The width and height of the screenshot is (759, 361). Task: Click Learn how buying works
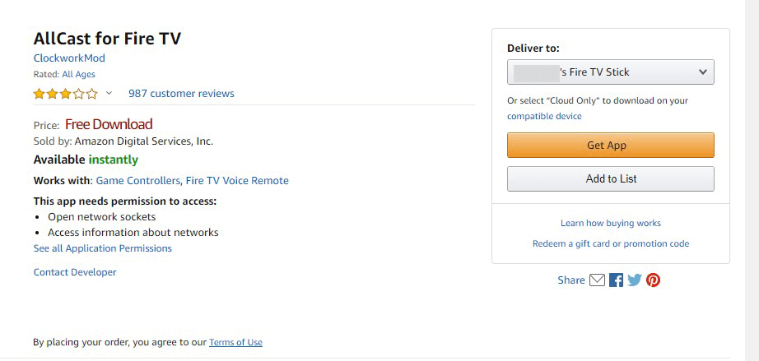click(x=610, y=224)
